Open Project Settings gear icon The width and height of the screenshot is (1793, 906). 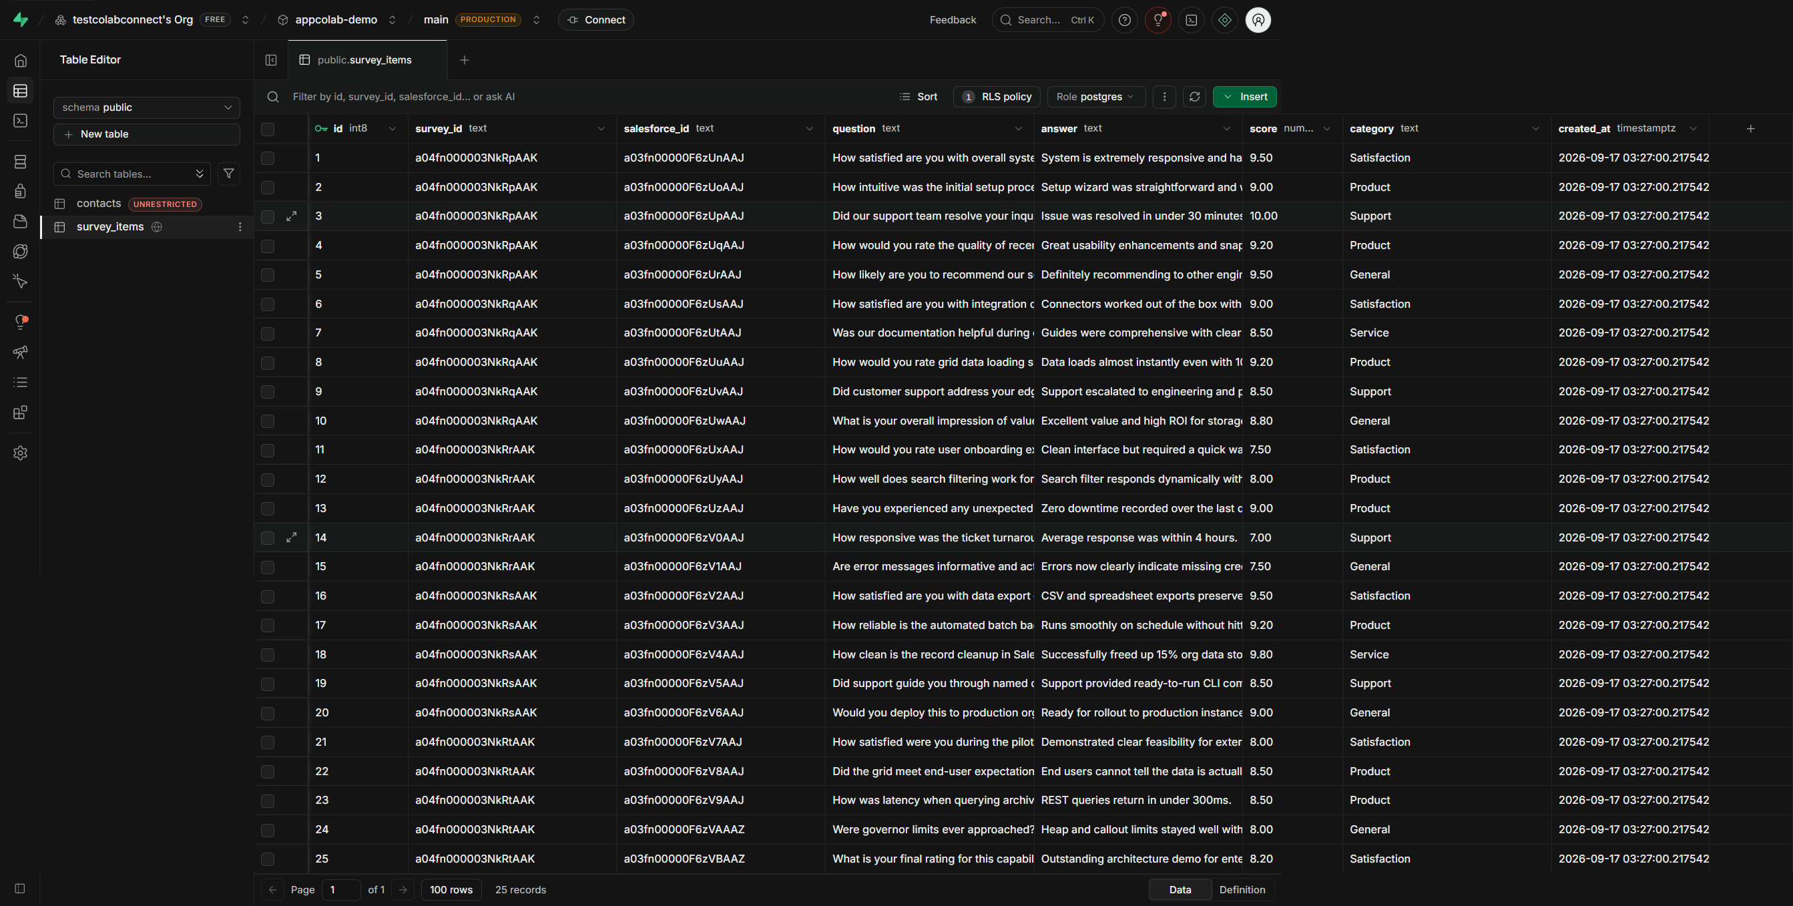(x=20, y=453)
